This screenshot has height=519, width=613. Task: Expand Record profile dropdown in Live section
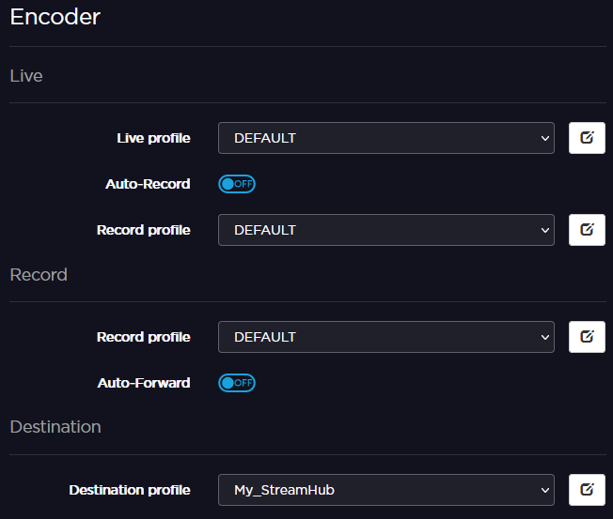pos(385,230)
